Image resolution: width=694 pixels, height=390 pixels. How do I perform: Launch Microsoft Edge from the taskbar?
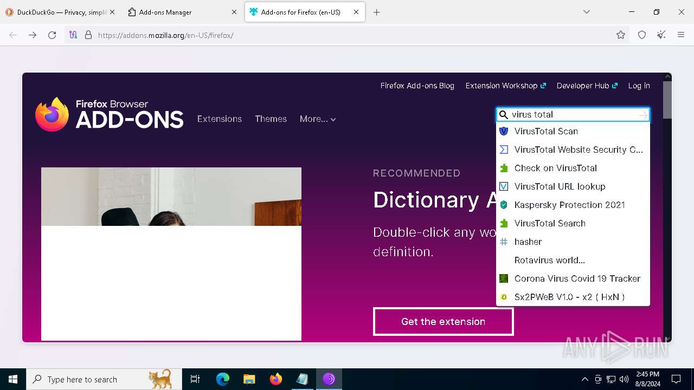click(223, 379)
